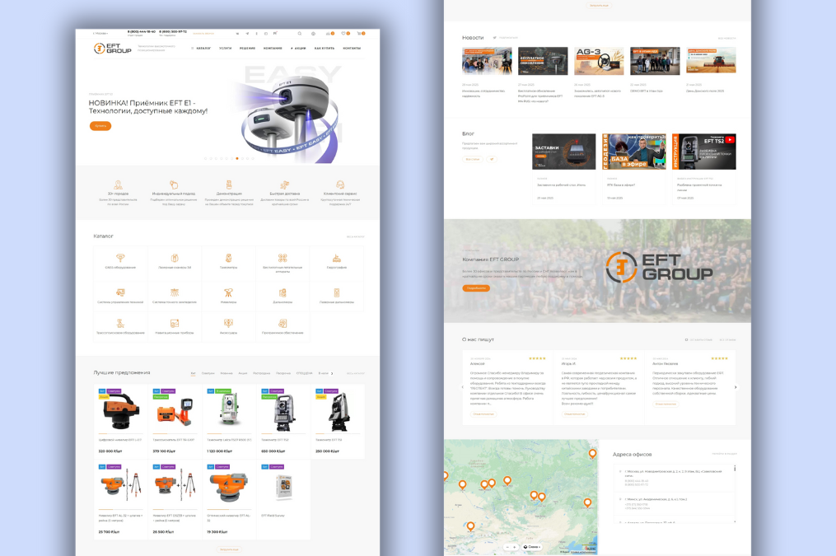The width and height of the screenshot is (836, 556).
Task: Select the active orange carousel dot in hero banner
Action: 236,158
